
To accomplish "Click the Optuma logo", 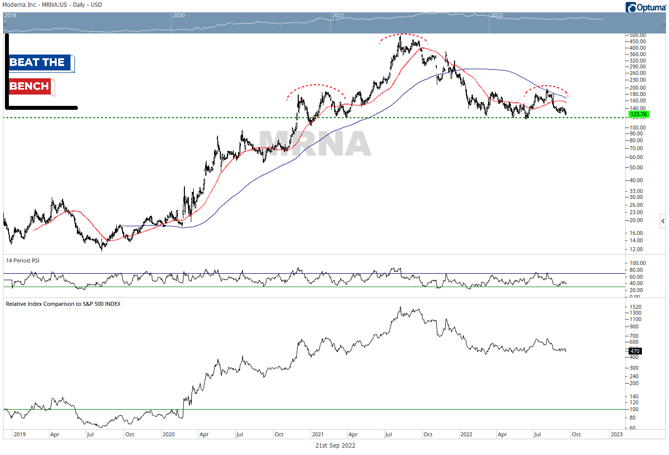I will (x=646, y=7).
